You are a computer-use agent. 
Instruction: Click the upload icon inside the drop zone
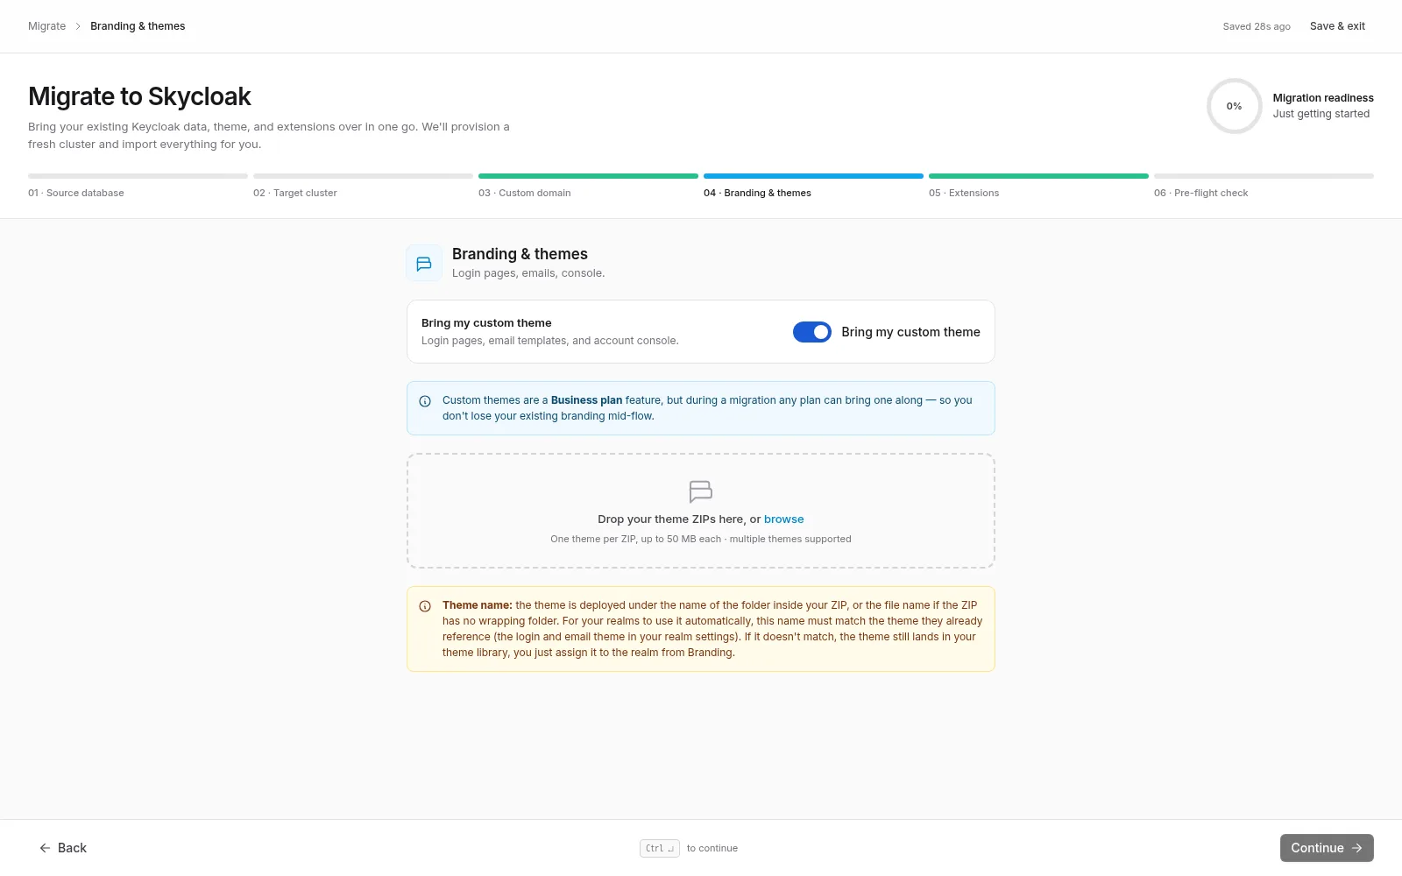click(701, 491)
